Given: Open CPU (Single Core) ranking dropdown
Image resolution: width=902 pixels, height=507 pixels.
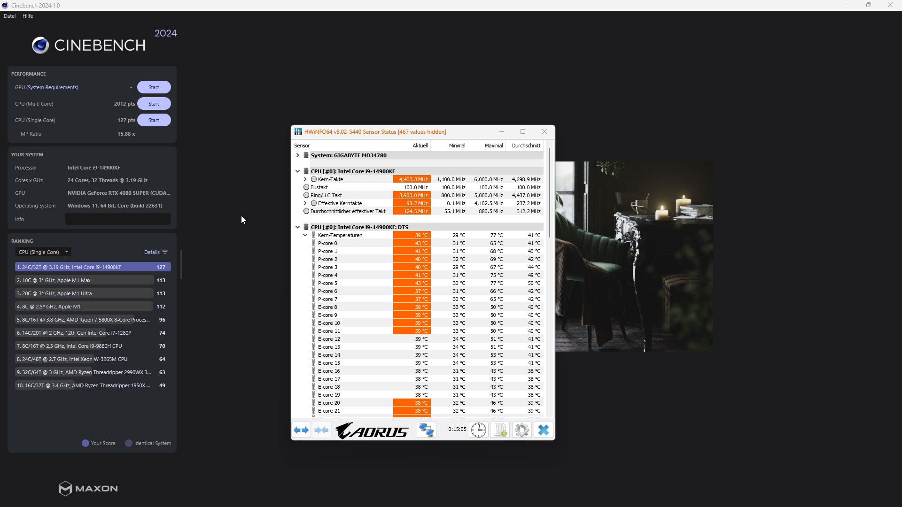Looking at the screenshot, I should [x=43, y=252].
